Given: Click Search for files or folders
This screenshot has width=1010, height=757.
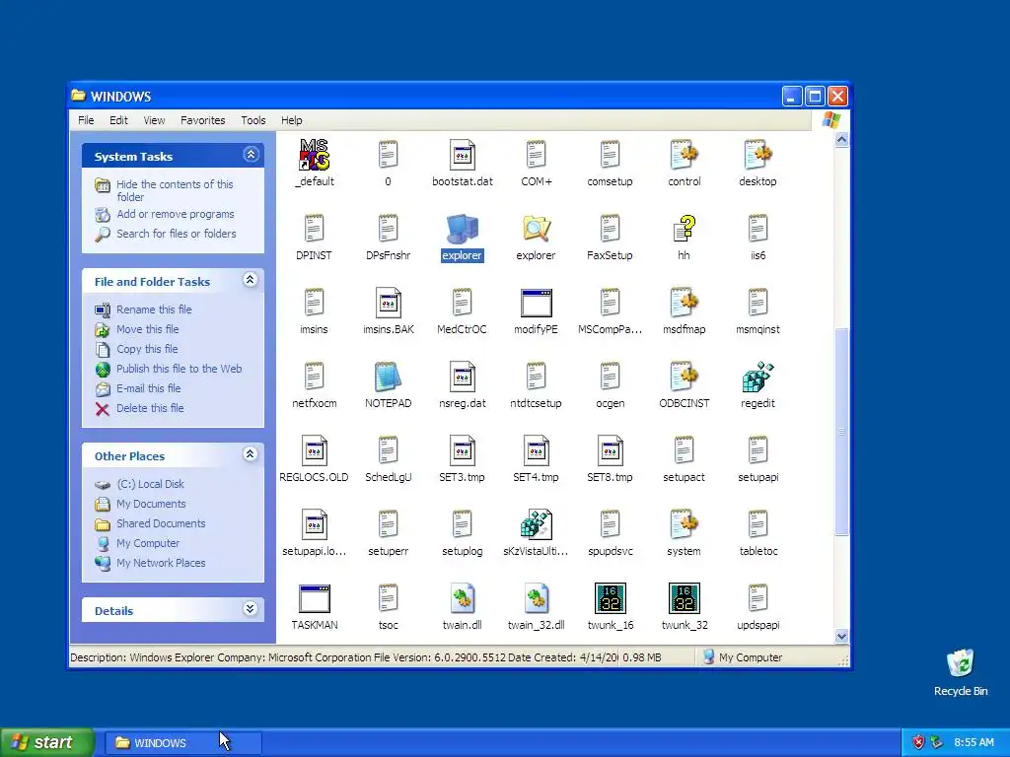Looking at the screenshot, I should [176, 234].
